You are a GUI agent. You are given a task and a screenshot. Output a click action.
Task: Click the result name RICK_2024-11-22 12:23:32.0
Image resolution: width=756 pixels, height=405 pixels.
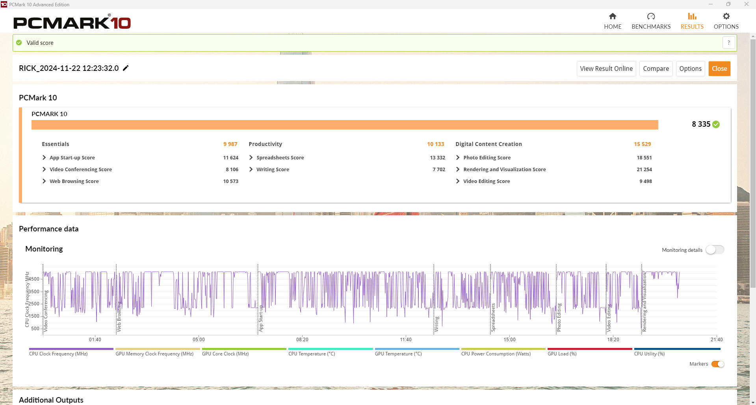pos(69,68)
